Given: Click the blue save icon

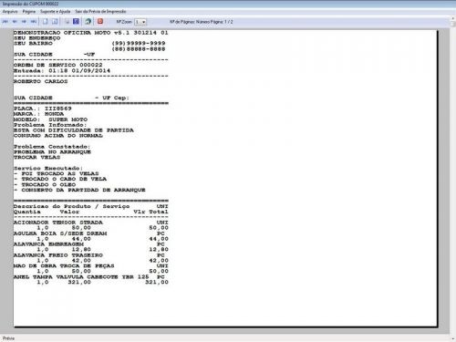Looking at the screenshot, I should [77, 21].
